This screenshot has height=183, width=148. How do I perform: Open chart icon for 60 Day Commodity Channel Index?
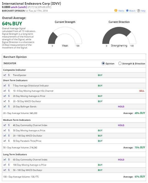pyautogui.click(x=5, y=160)
